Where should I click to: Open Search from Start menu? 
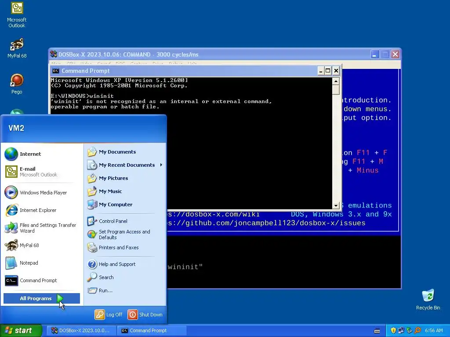tap(125, 277)
